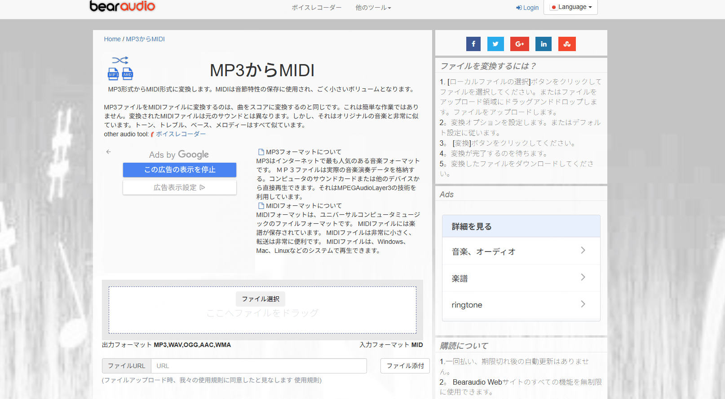The image size is (725, 399).
Task: Share page on StumbleUpon
Action: point(567,44)
